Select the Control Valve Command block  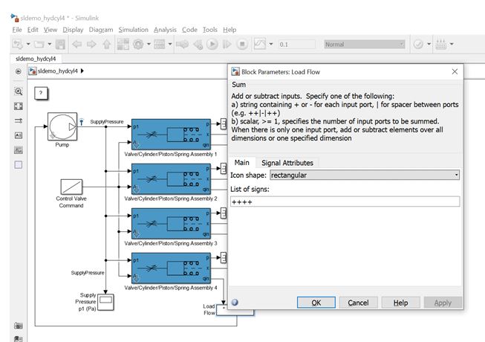pyautogui.click(x=71, y=187)
